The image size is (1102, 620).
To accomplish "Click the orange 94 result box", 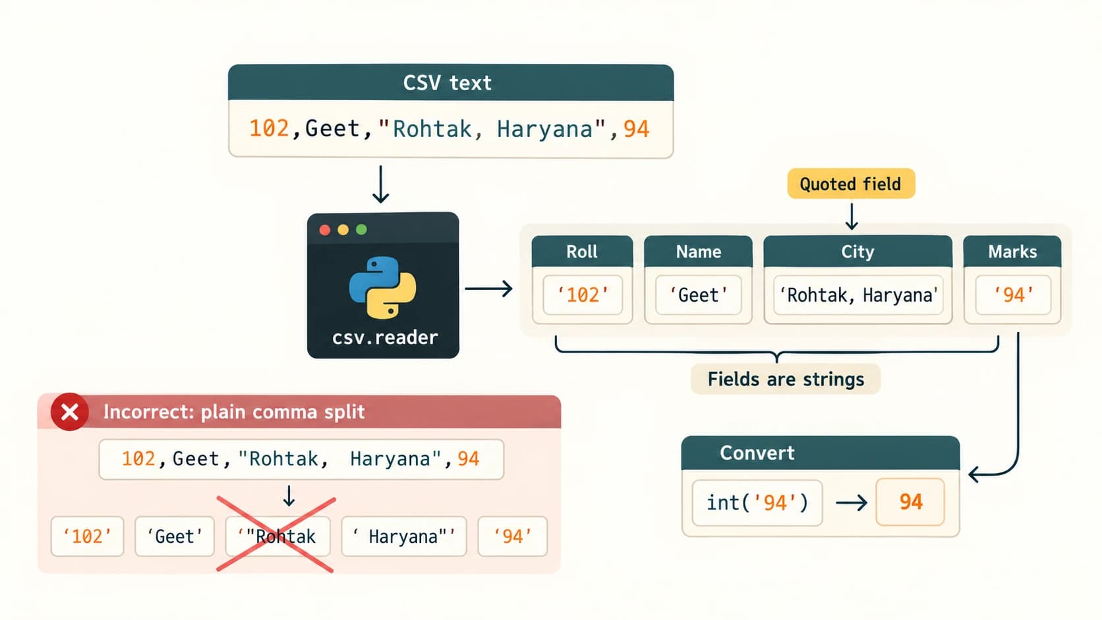I will (x=910, y=502).
